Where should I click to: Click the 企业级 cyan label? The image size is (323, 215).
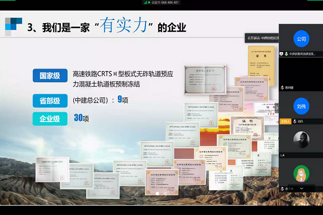(50, 118)
